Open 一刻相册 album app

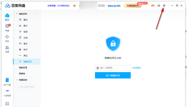(7, 93)
